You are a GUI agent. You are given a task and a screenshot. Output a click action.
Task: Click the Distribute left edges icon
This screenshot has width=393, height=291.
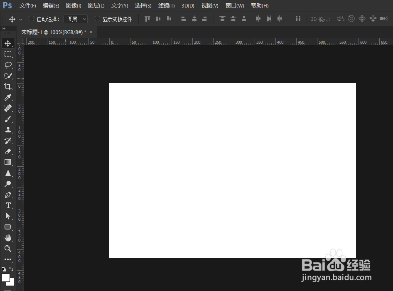[x=258, y=19]
